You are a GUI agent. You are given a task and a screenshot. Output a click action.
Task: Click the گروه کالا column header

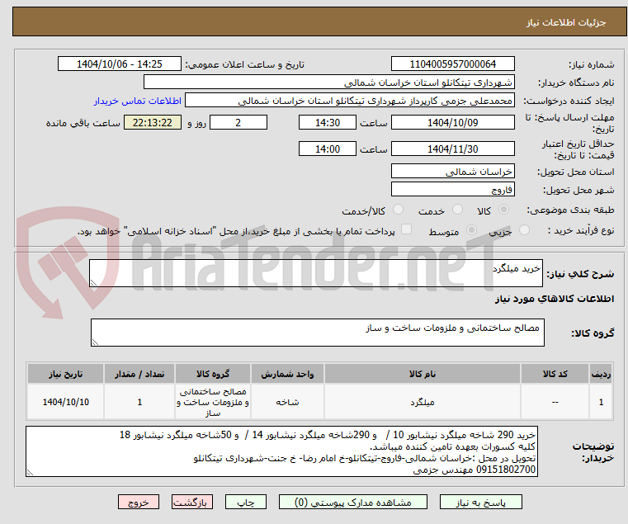pyautogui.click(x=213, y=374)
